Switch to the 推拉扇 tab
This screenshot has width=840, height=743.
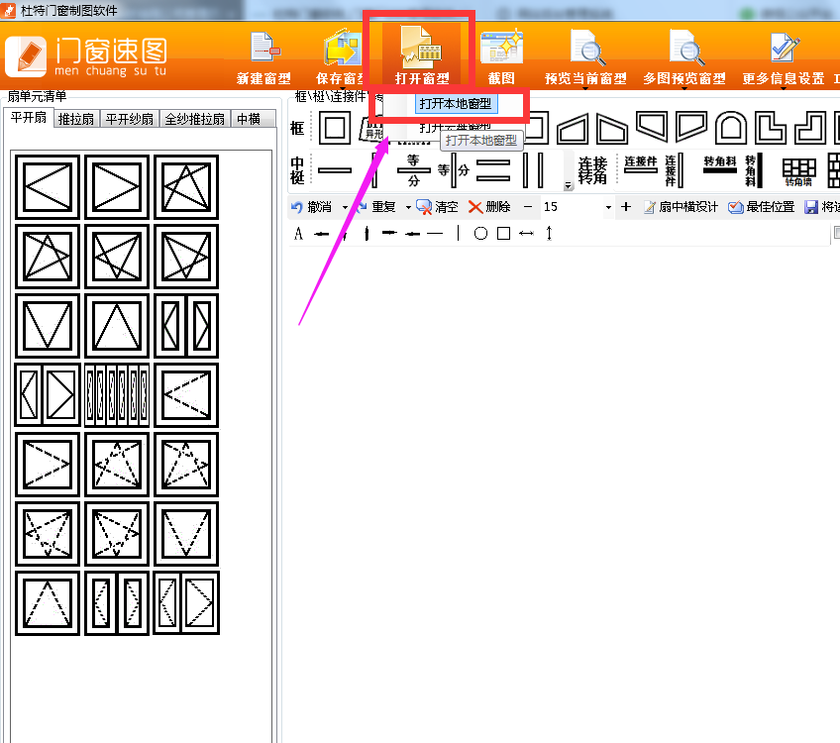pyautogui.click(x=75, y=119)
